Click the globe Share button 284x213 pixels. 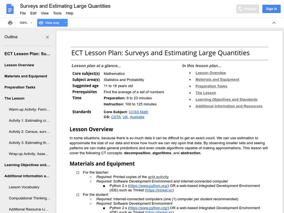tap(248, 9)
